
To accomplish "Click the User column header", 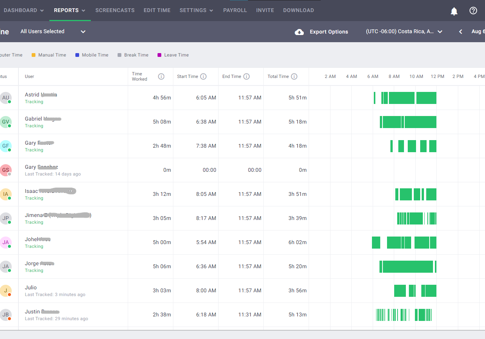I will 29,76.
